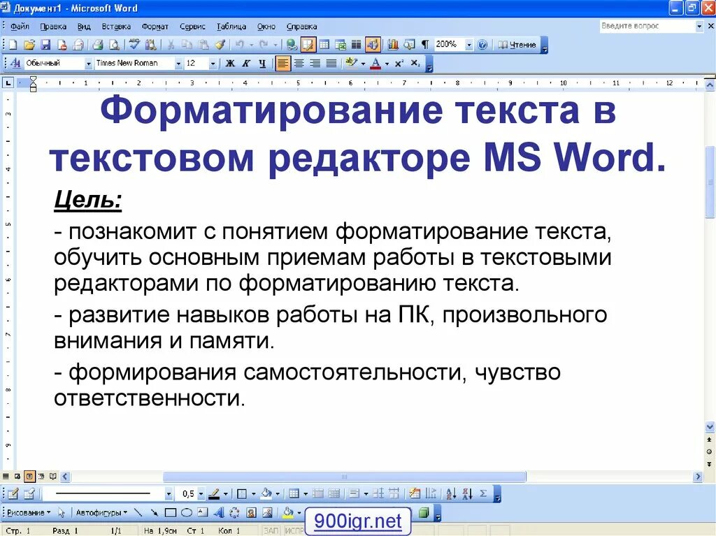Toggle left text alignment
The width and height of the screenshot is (716, 536).
click(x=282, y=63)
